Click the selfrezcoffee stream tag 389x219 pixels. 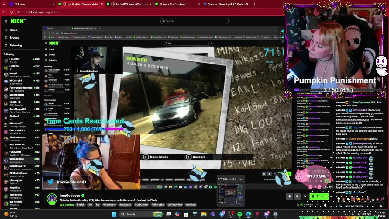tap(175, 205)
